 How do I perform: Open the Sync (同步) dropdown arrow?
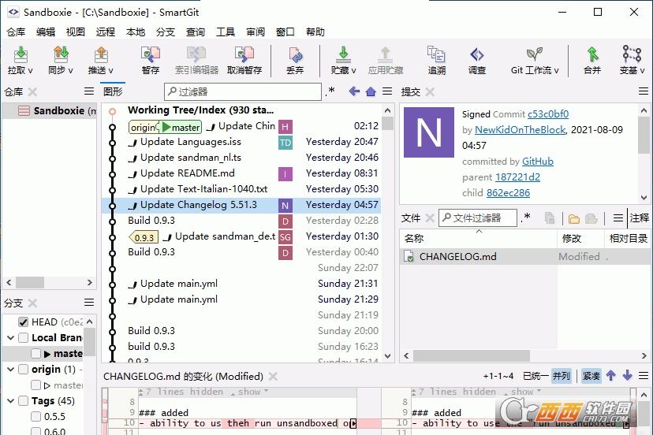(x=70, y=70)
